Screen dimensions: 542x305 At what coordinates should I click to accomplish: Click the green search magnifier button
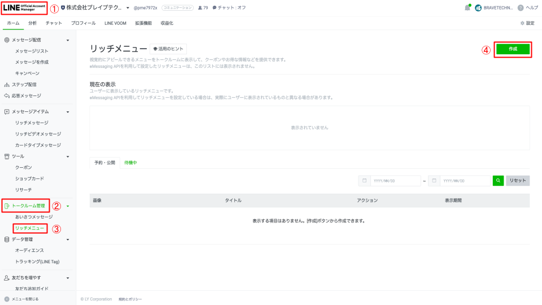point(498,181)
